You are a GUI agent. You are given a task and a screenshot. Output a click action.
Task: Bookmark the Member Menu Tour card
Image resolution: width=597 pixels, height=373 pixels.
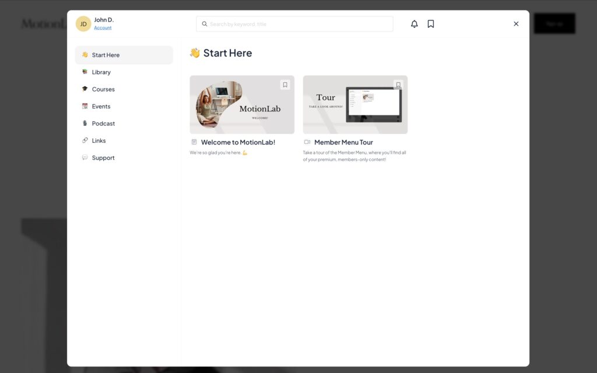click(x=398, y=85)
